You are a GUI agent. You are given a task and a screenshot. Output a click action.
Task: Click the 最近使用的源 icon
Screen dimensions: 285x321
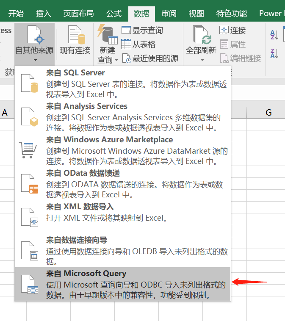pos(126,58)
